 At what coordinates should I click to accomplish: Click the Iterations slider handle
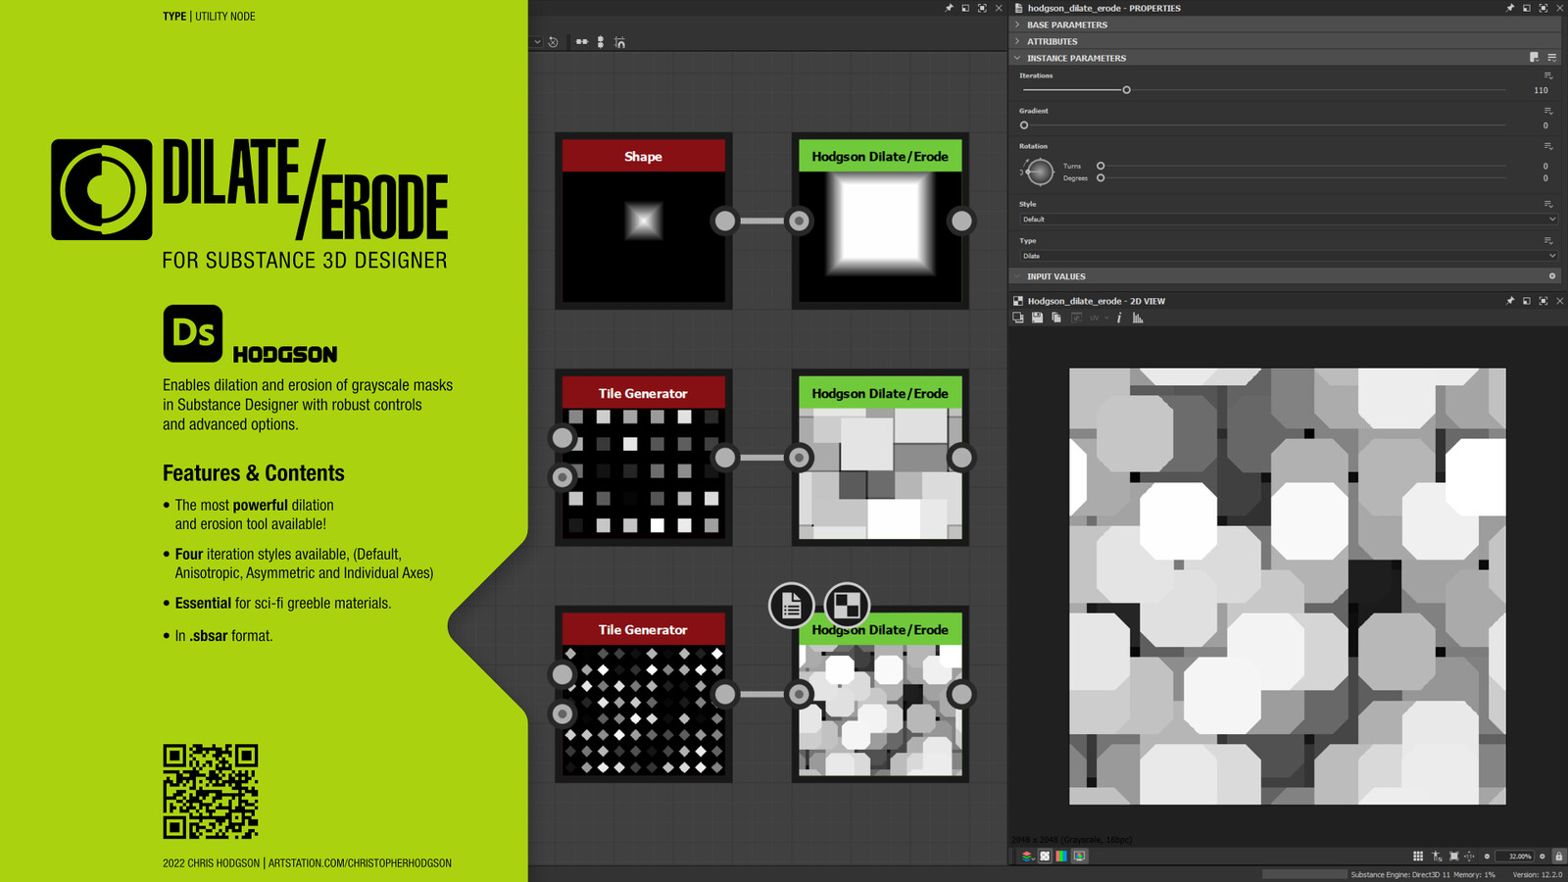point(1126,90)
